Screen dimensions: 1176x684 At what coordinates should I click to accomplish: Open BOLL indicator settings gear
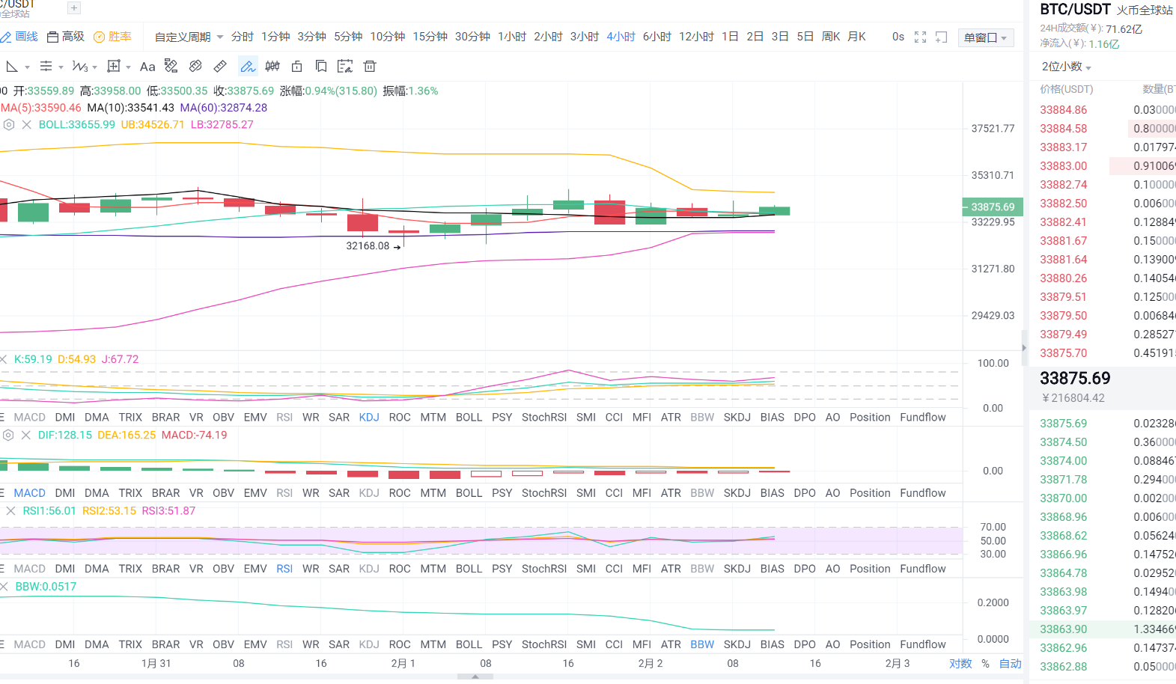point(9,125)
